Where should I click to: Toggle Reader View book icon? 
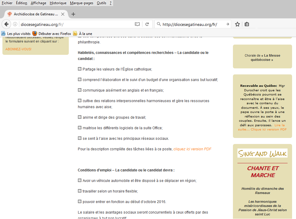(137, 24)
